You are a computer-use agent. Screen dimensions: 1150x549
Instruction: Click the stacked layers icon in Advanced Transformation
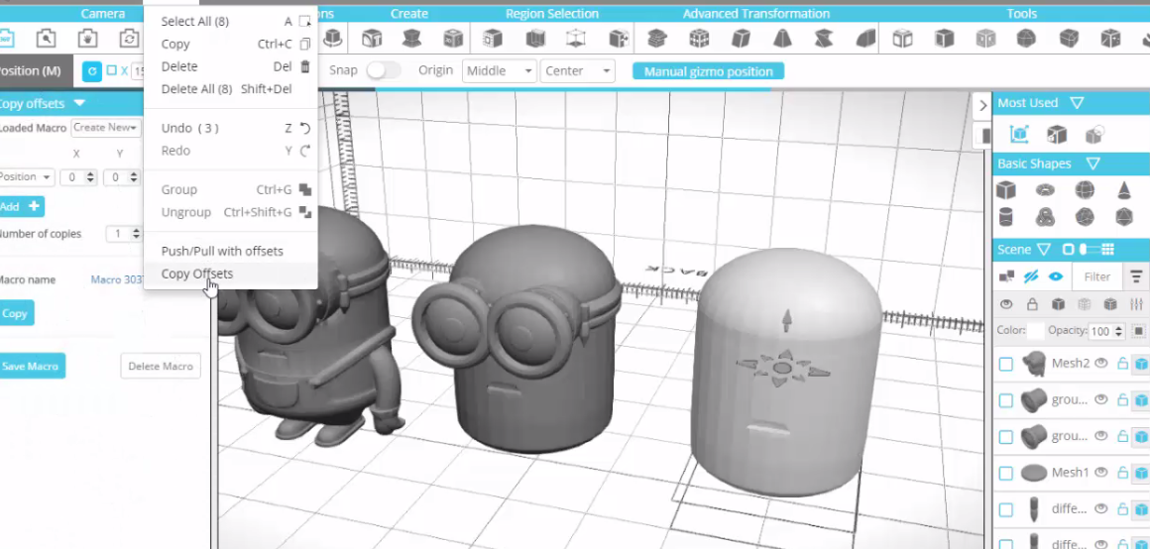657,38
